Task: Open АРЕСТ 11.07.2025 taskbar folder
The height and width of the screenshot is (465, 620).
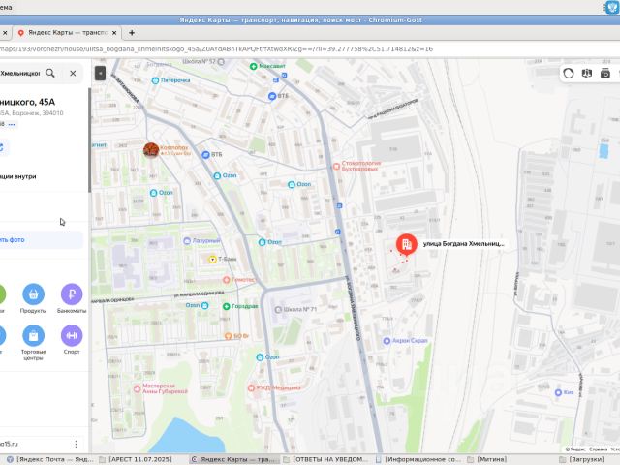Action: 136,459
